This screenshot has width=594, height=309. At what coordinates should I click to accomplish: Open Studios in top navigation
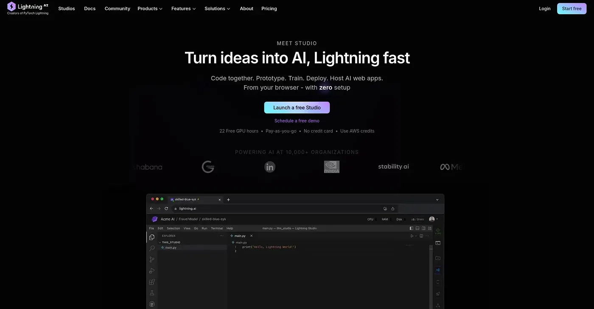tap(67, 8)
